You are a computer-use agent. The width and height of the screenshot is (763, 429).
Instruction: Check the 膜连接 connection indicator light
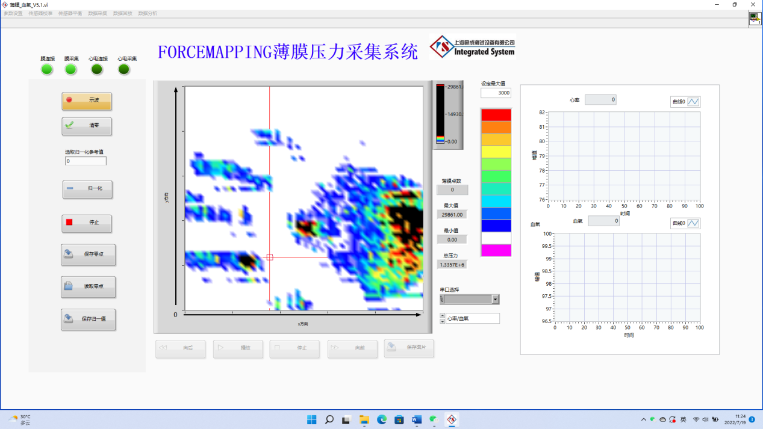(x=46, y=69)
